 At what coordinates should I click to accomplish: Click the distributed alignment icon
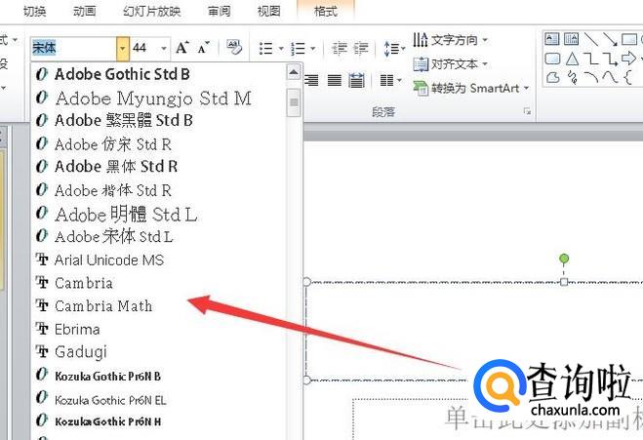click(x=356, y=80)
